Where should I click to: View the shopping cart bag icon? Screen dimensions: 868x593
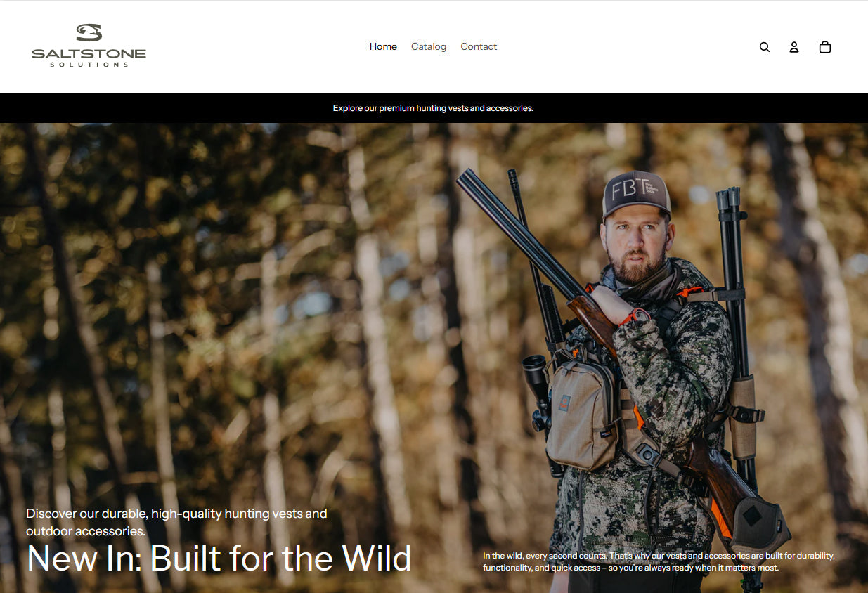coord(825,47)
